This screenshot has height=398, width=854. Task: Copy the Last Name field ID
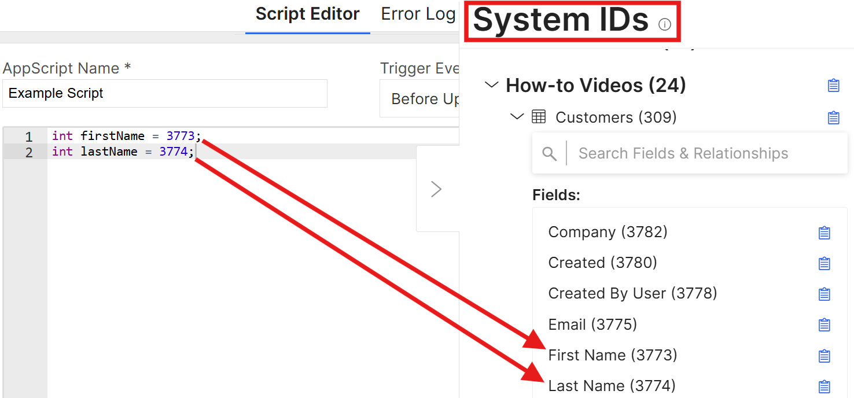click(824, 386)
